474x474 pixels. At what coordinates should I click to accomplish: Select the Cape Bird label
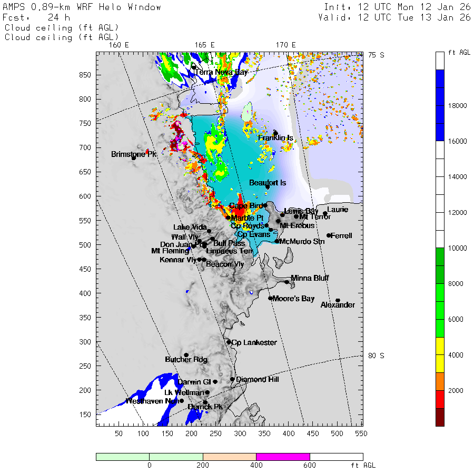(x=246, y=206)
